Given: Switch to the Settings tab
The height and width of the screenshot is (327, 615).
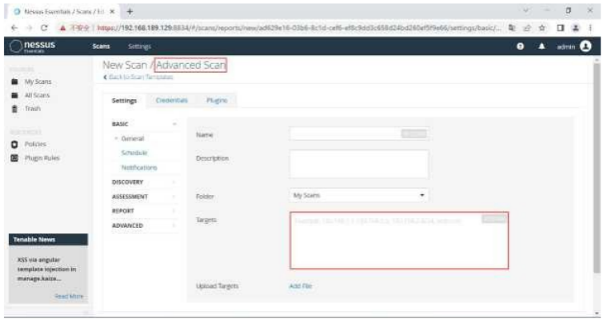Looking at the screenshot, I should 124,101.
